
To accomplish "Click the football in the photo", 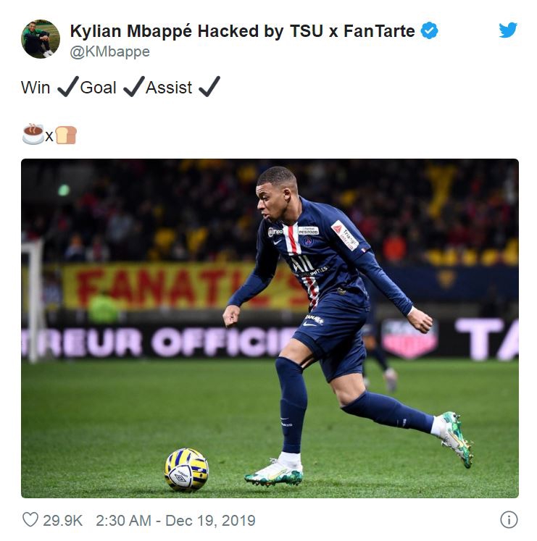I will pos(186,469).
